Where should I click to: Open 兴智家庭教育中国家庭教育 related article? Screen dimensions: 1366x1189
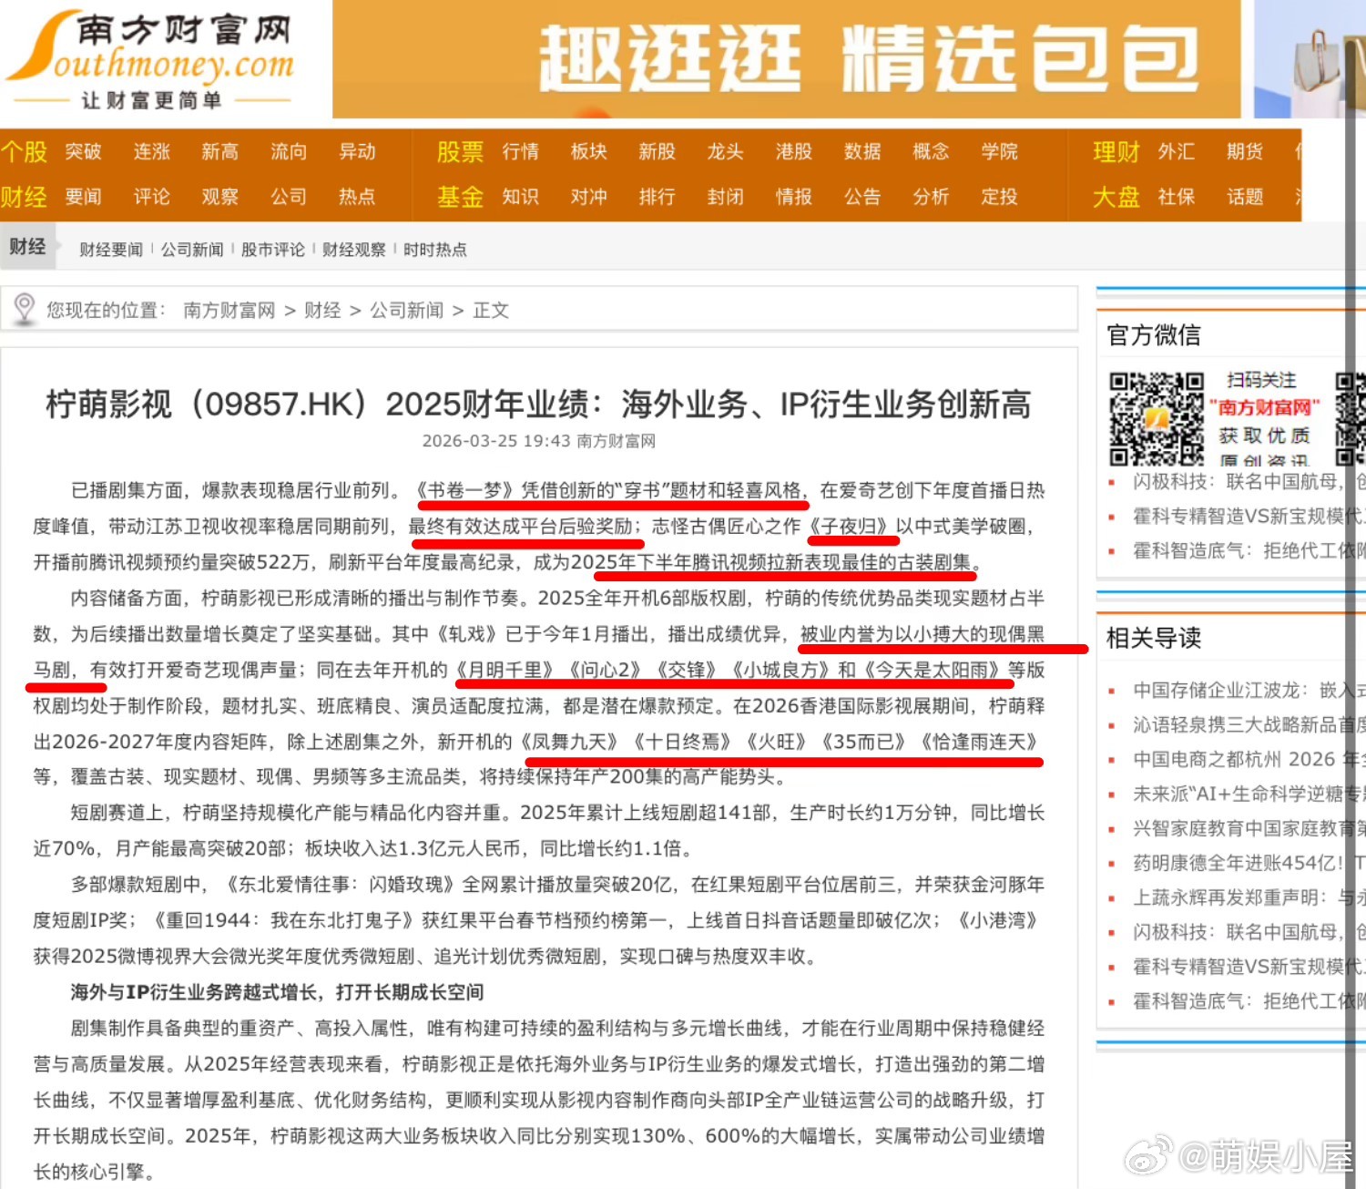tap(1249, 828)
